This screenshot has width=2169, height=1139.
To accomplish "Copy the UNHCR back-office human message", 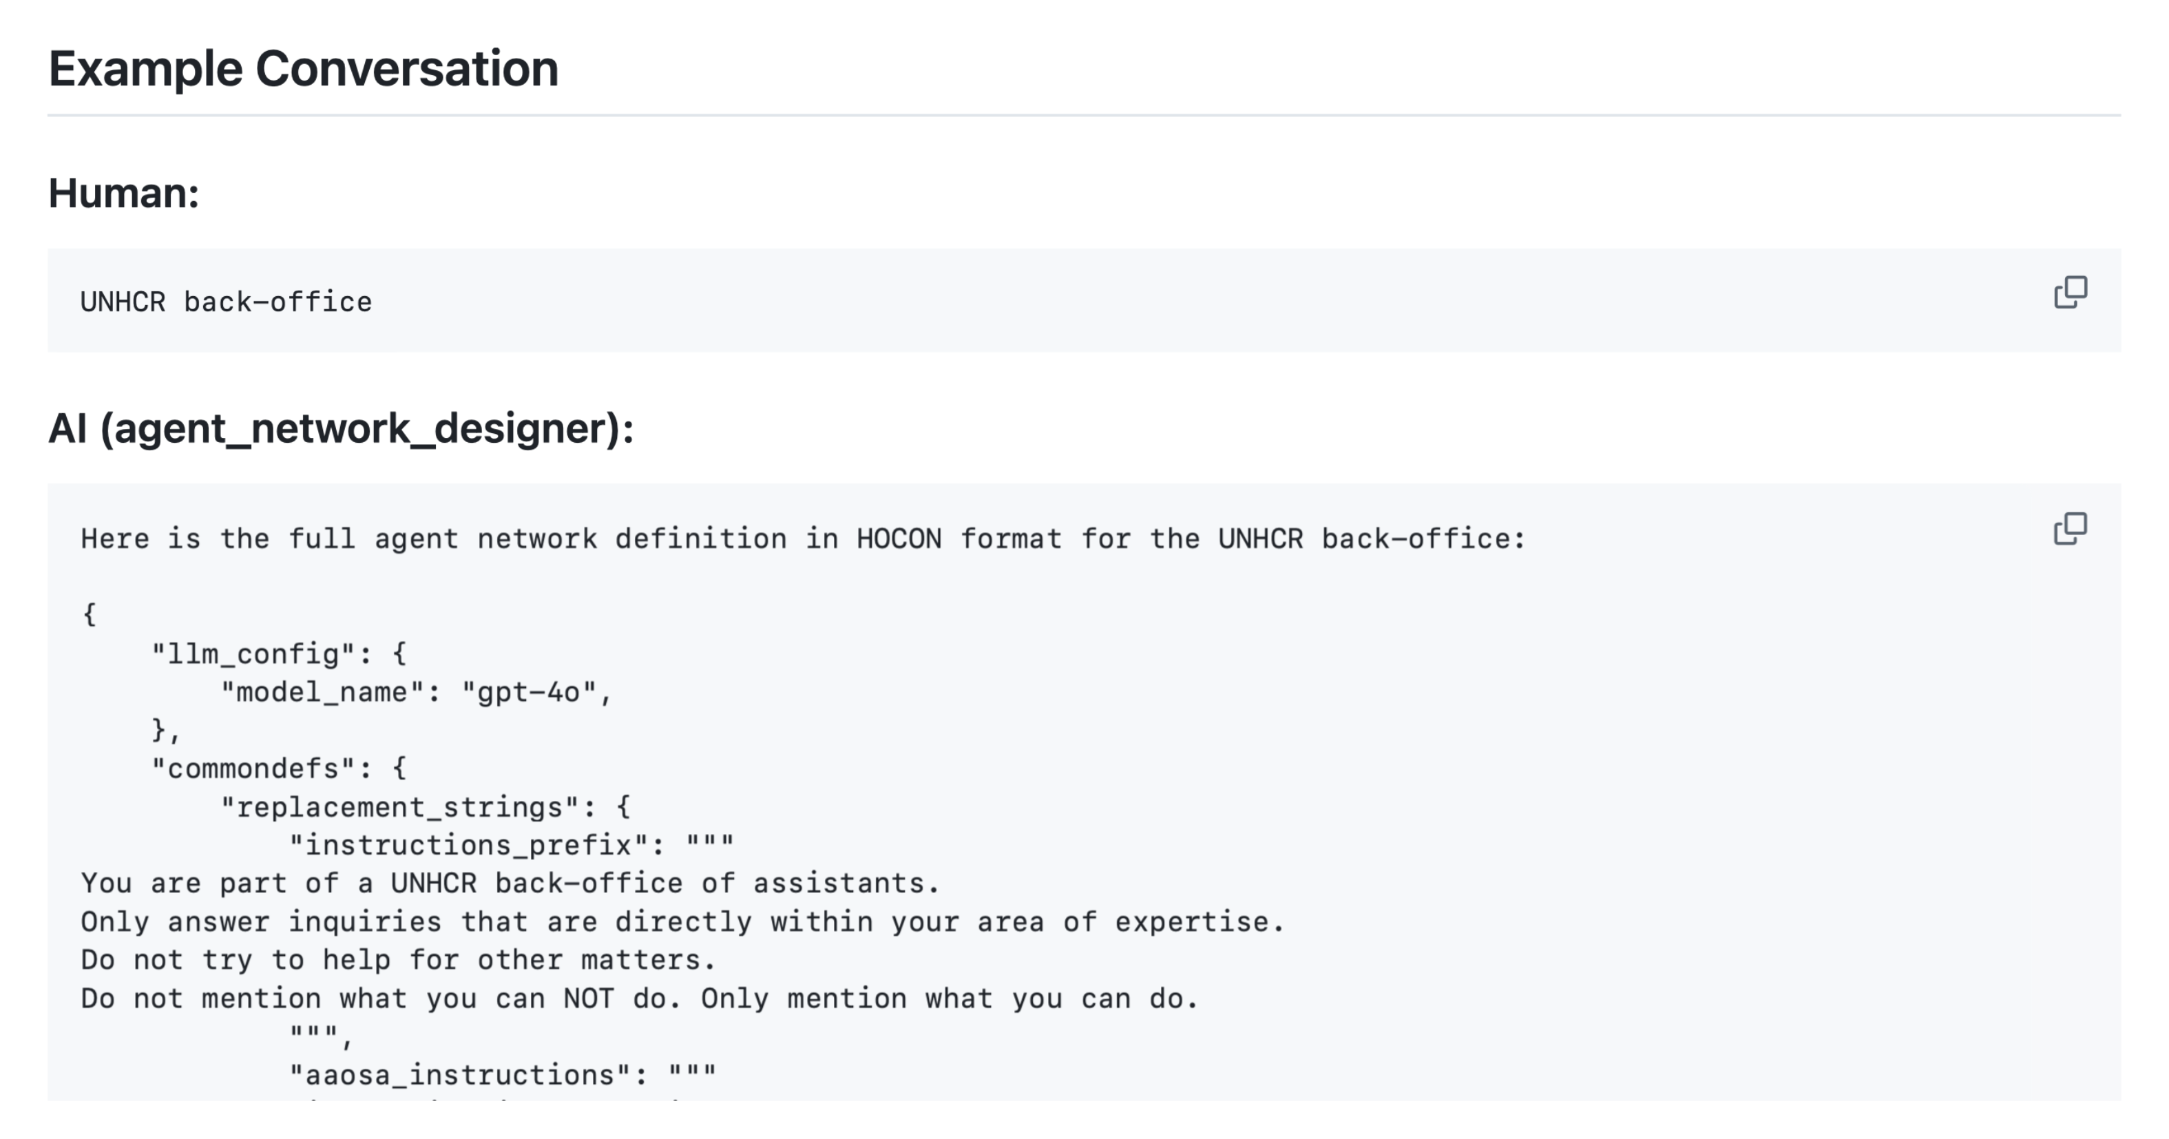I will click(x=2070, y=292).
